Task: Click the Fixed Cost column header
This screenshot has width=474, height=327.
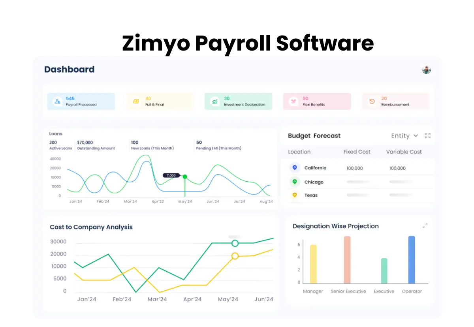Action: pyautogui.click(x=357, y=152)
